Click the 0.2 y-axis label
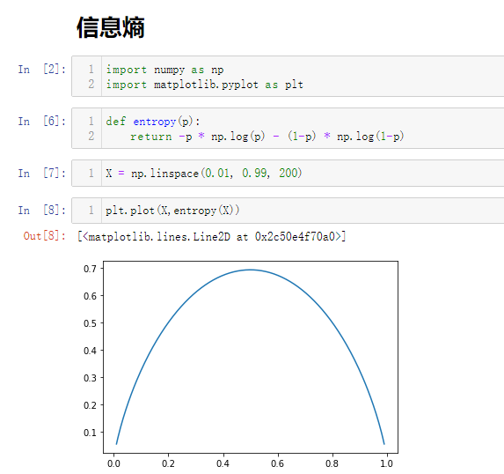504x474 pixels. [90, 405]
